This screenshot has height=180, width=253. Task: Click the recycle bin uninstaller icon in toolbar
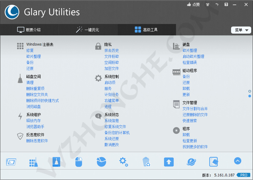pyautogui.click(x=146, y=162)
